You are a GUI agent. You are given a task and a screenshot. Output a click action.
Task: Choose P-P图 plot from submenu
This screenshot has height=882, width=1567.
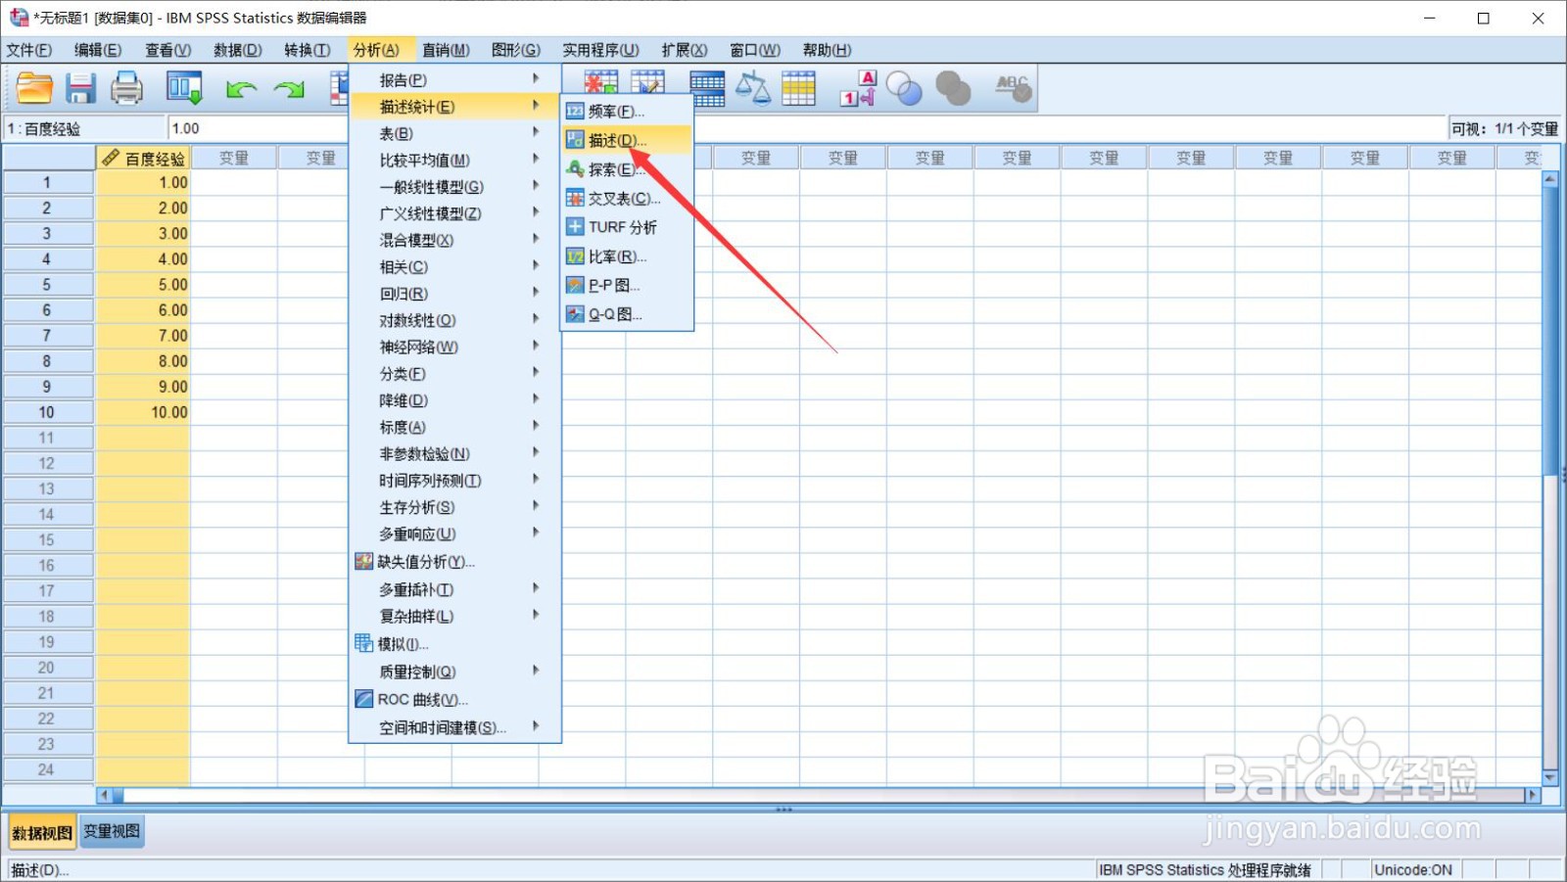pos(627,285)
